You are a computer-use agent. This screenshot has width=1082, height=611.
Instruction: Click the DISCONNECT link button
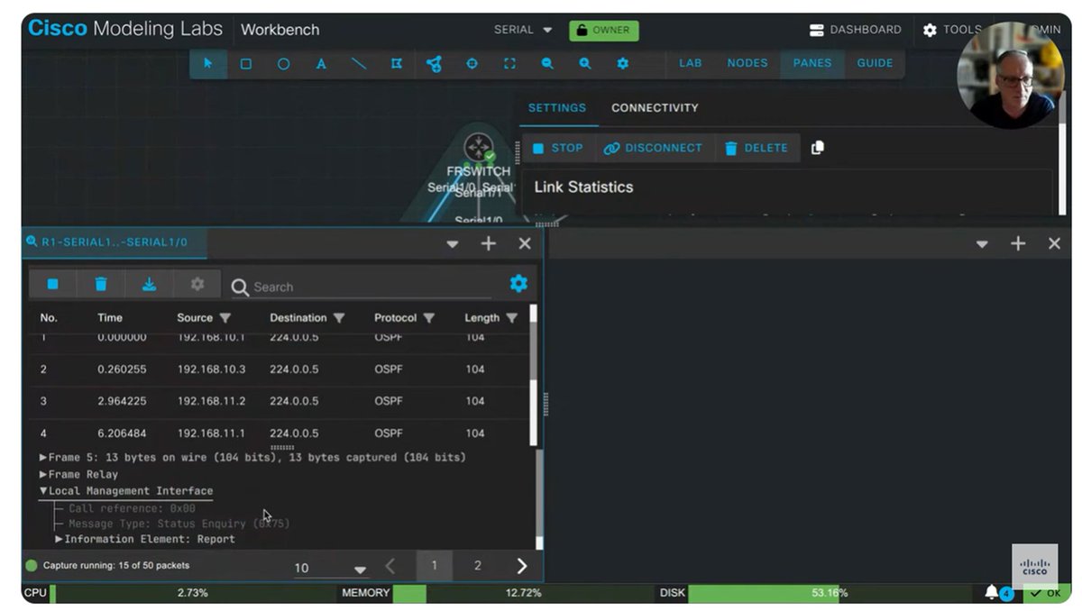click(x=653, y=148)
